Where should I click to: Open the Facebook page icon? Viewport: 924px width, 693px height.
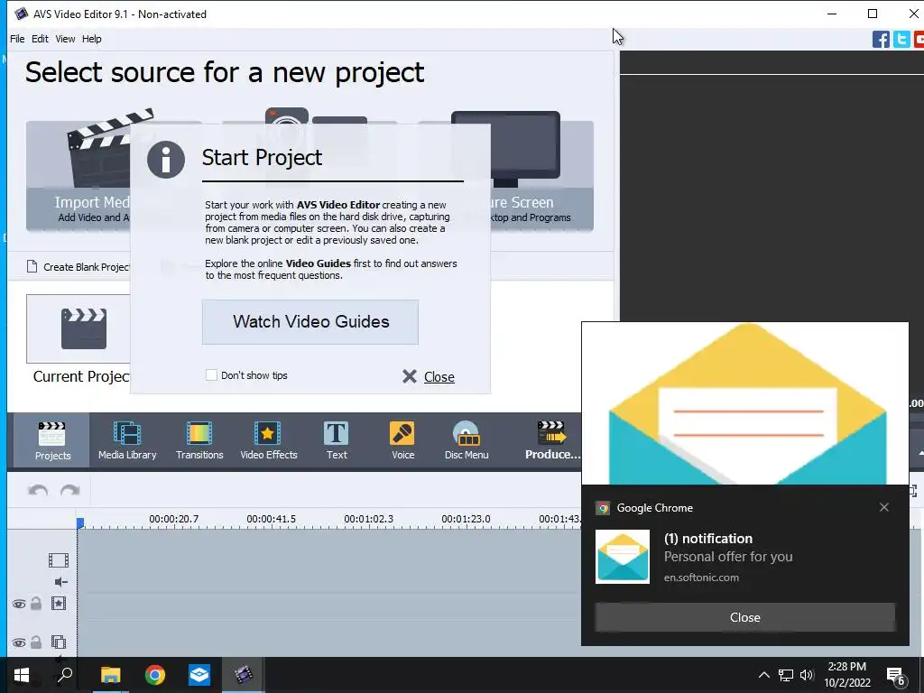pos(881,40)
